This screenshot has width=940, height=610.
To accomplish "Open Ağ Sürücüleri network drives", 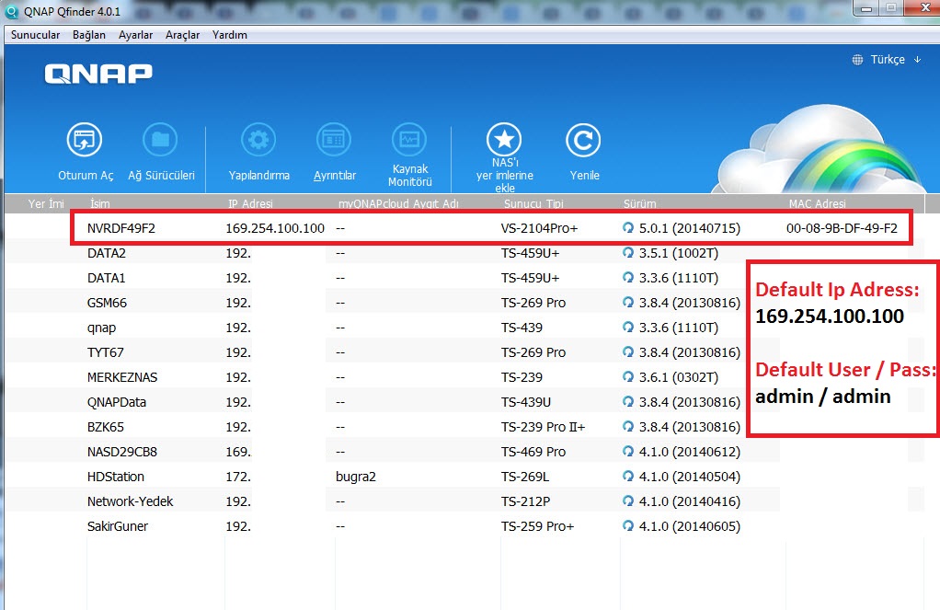I will (x=160, y=141).
